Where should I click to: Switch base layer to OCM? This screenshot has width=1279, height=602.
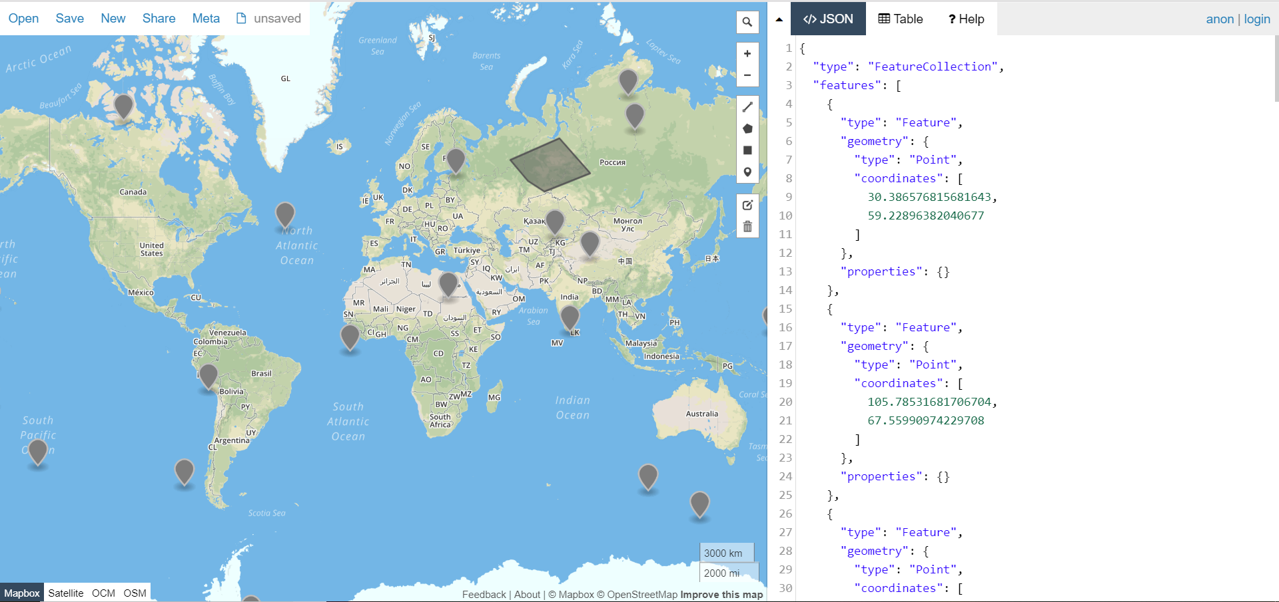pos(103,593)
